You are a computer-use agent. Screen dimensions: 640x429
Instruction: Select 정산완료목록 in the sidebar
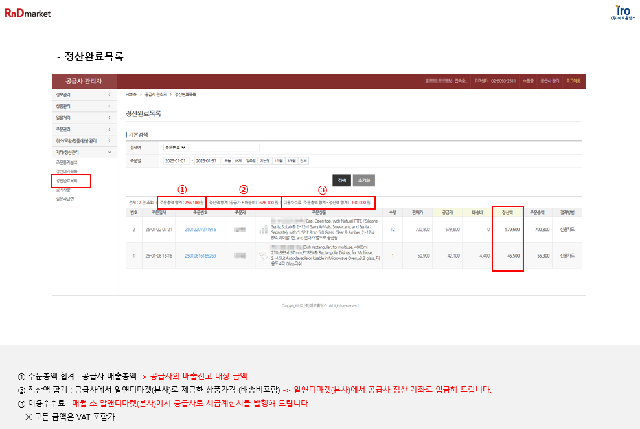pos(67,181)
